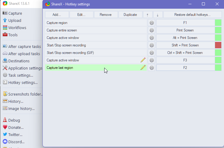Viewport: 224px width, 148px height.
Task: Click Restore default hotkeys... button
Action: (192, 15)
